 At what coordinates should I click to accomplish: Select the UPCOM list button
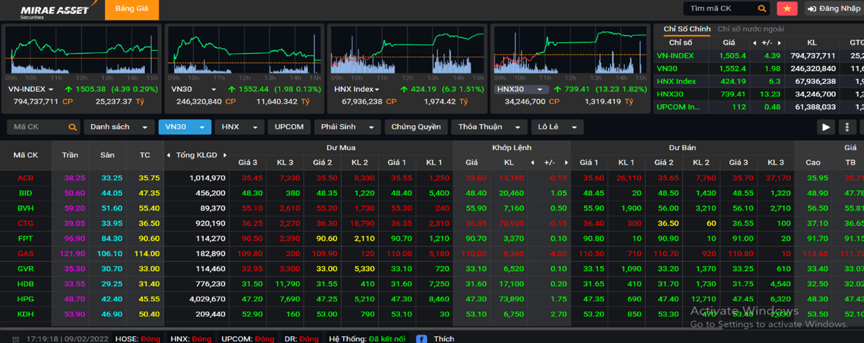289,127
